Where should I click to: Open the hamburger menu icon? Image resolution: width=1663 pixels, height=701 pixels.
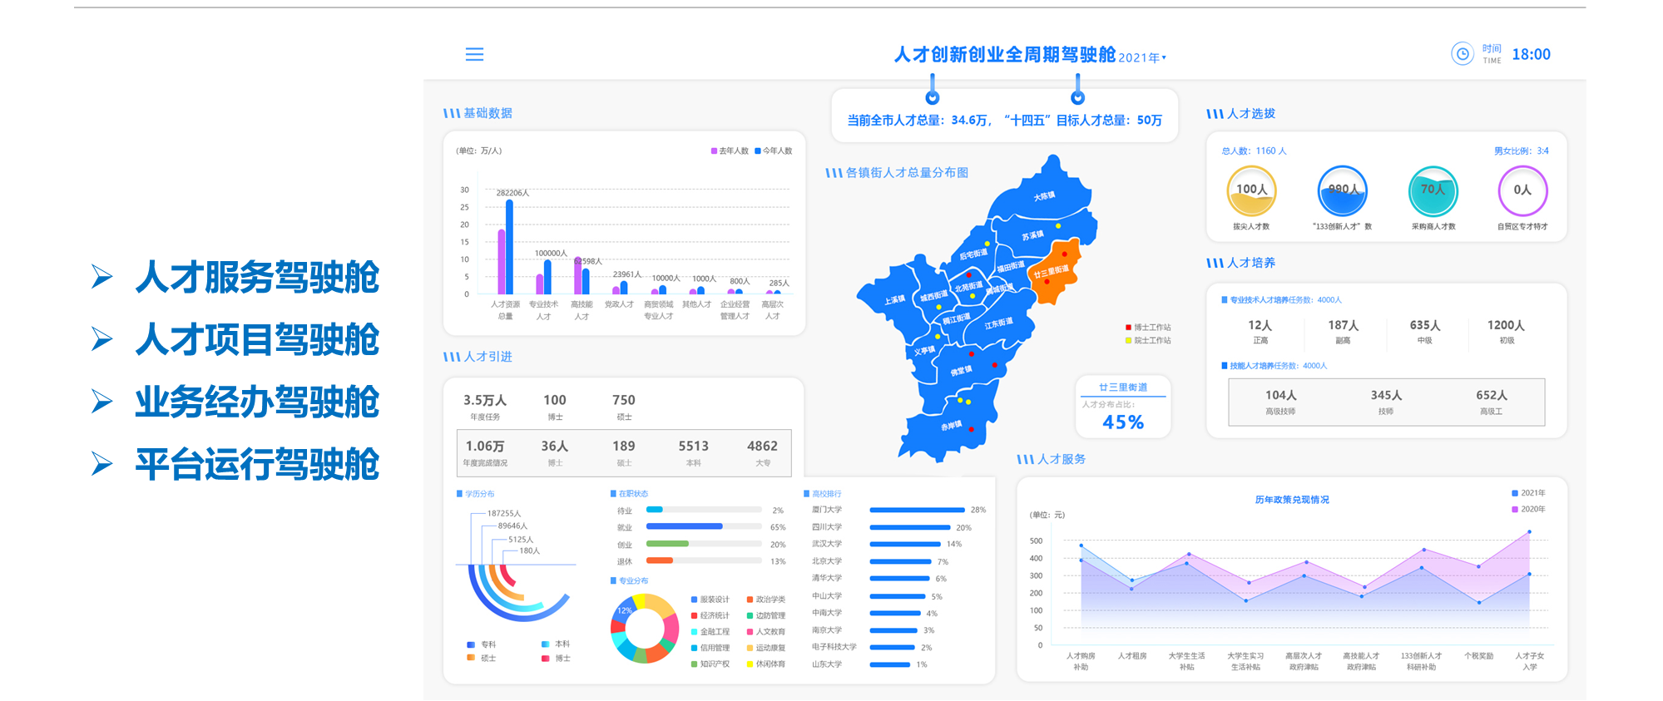tap(474, 54)
